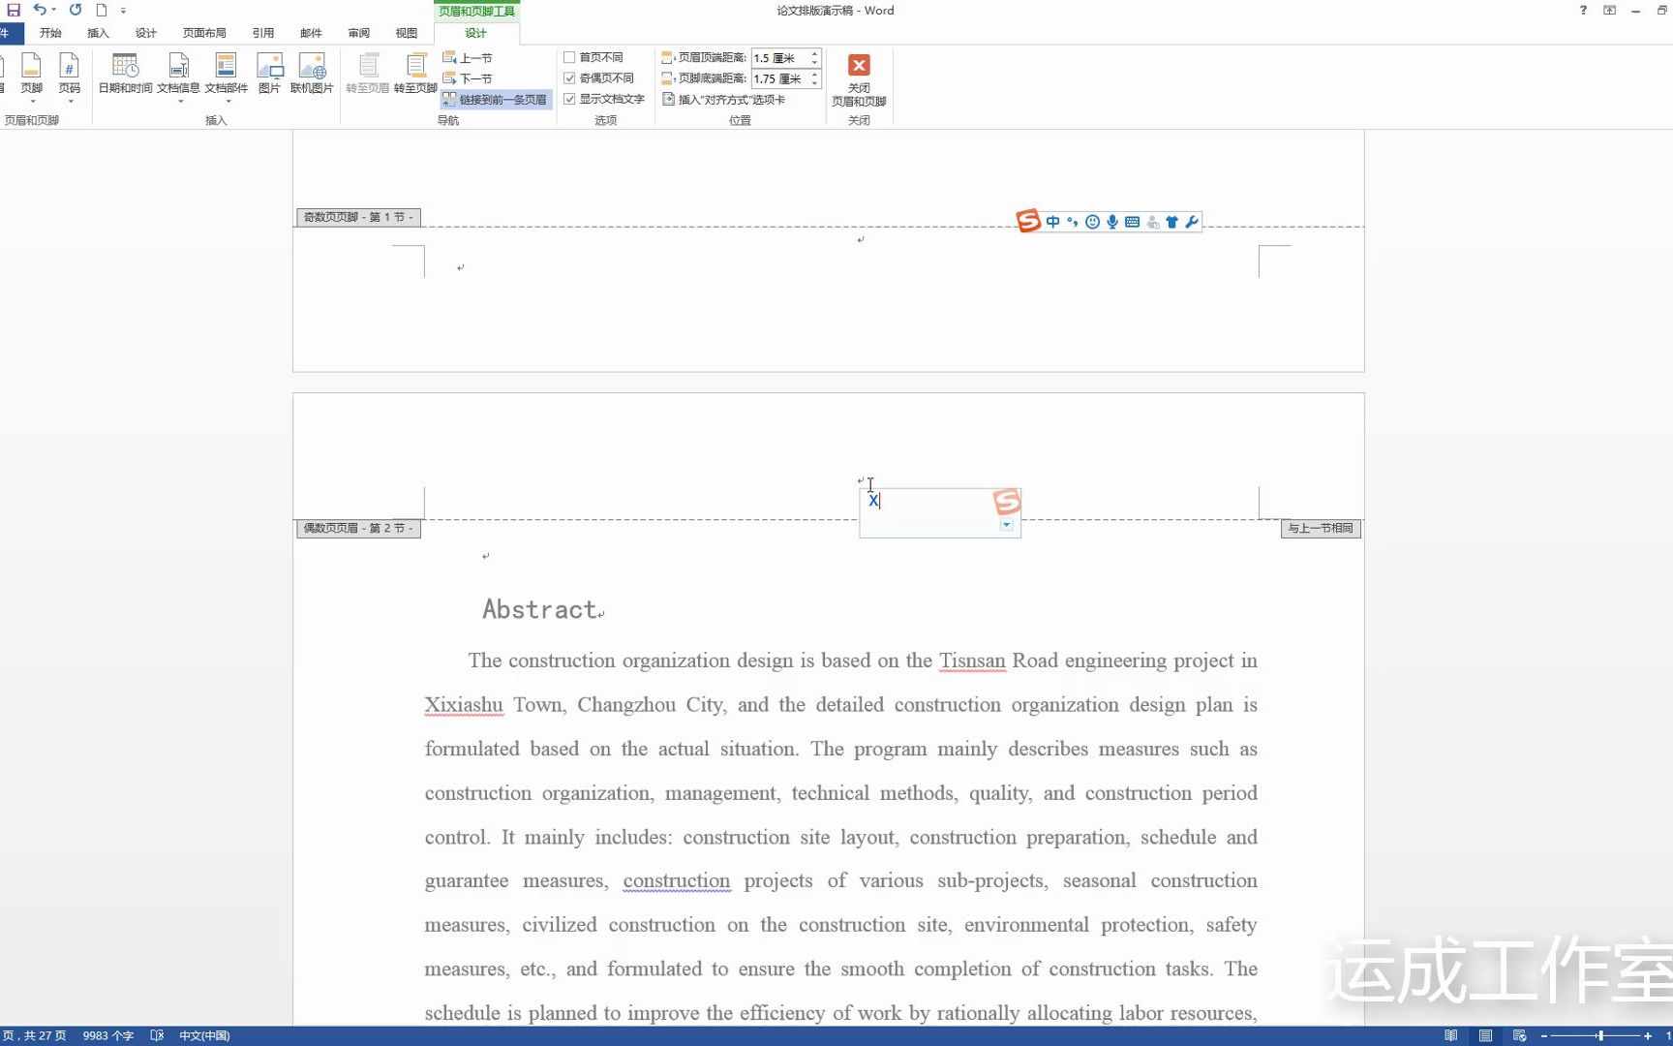1673x1046 pixels.
Task: Switch to print layout view in the status bar
Action: click(1485, 1035)
